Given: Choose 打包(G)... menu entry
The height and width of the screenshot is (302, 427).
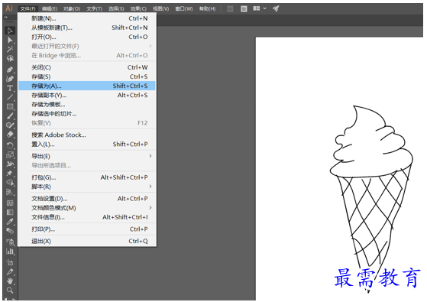Looking at the screenshot, I should (87, 177).
